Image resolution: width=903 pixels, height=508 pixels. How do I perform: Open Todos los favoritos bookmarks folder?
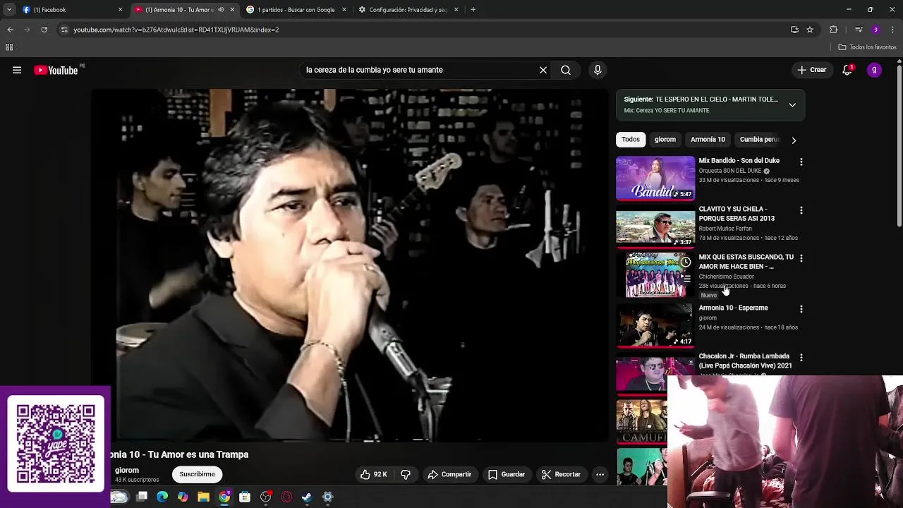867,47
